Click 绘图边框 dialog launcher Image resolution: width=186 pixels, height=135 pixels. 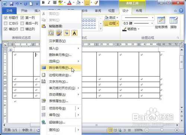point(178,38)
